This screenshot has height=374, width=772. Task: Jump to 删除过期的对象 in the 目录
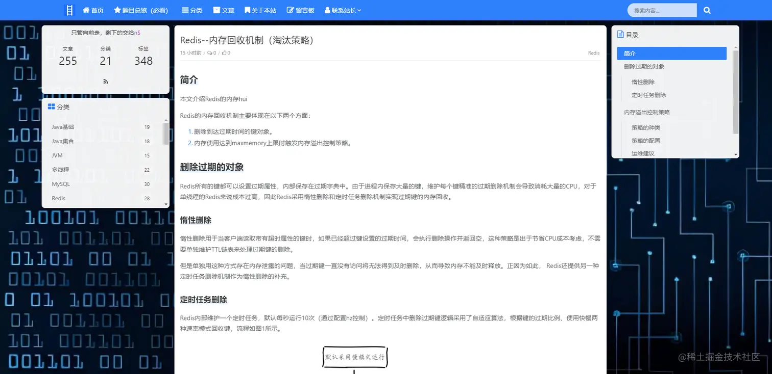click(644, 66)
